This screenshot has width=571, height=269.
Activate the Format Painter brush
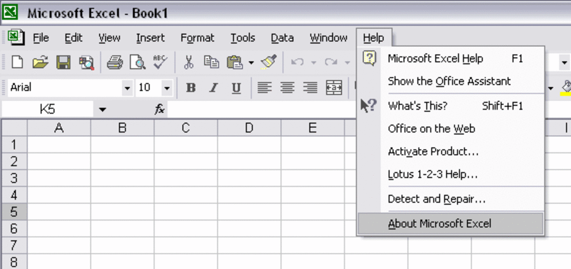point(269,62)
